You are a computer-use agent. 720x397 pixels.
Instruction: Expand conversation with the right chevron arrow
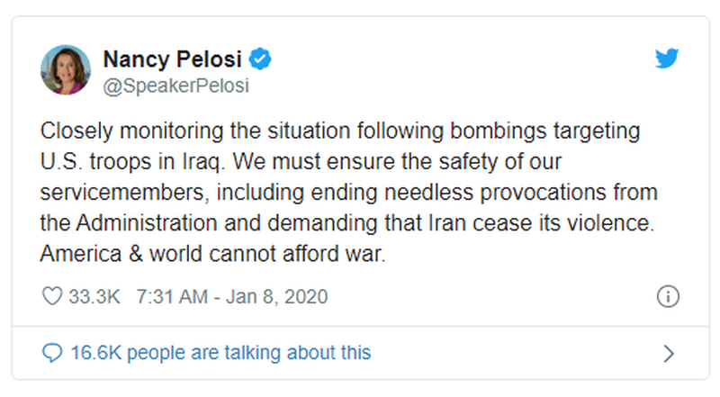[668, 353]
